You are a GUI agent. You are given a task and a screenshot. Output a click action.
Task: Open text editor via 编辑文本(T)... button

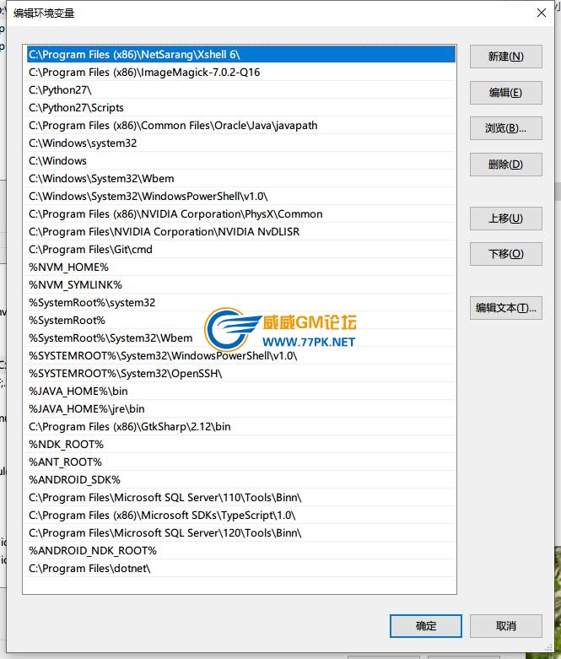(505, 308)
